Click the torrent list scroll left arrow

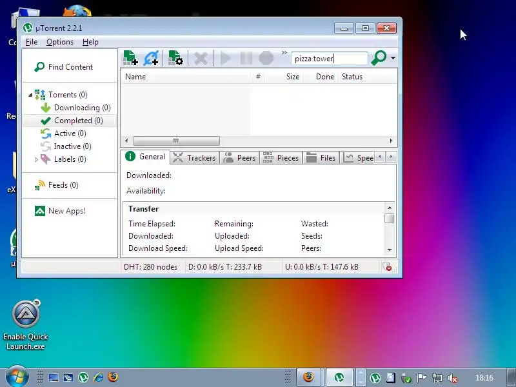coord(126,141)
